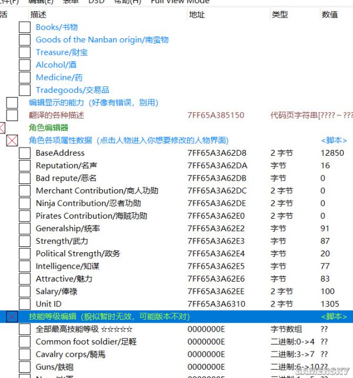Tick the Merchant Contribution checkbox
353x378 pixels.
25,190
